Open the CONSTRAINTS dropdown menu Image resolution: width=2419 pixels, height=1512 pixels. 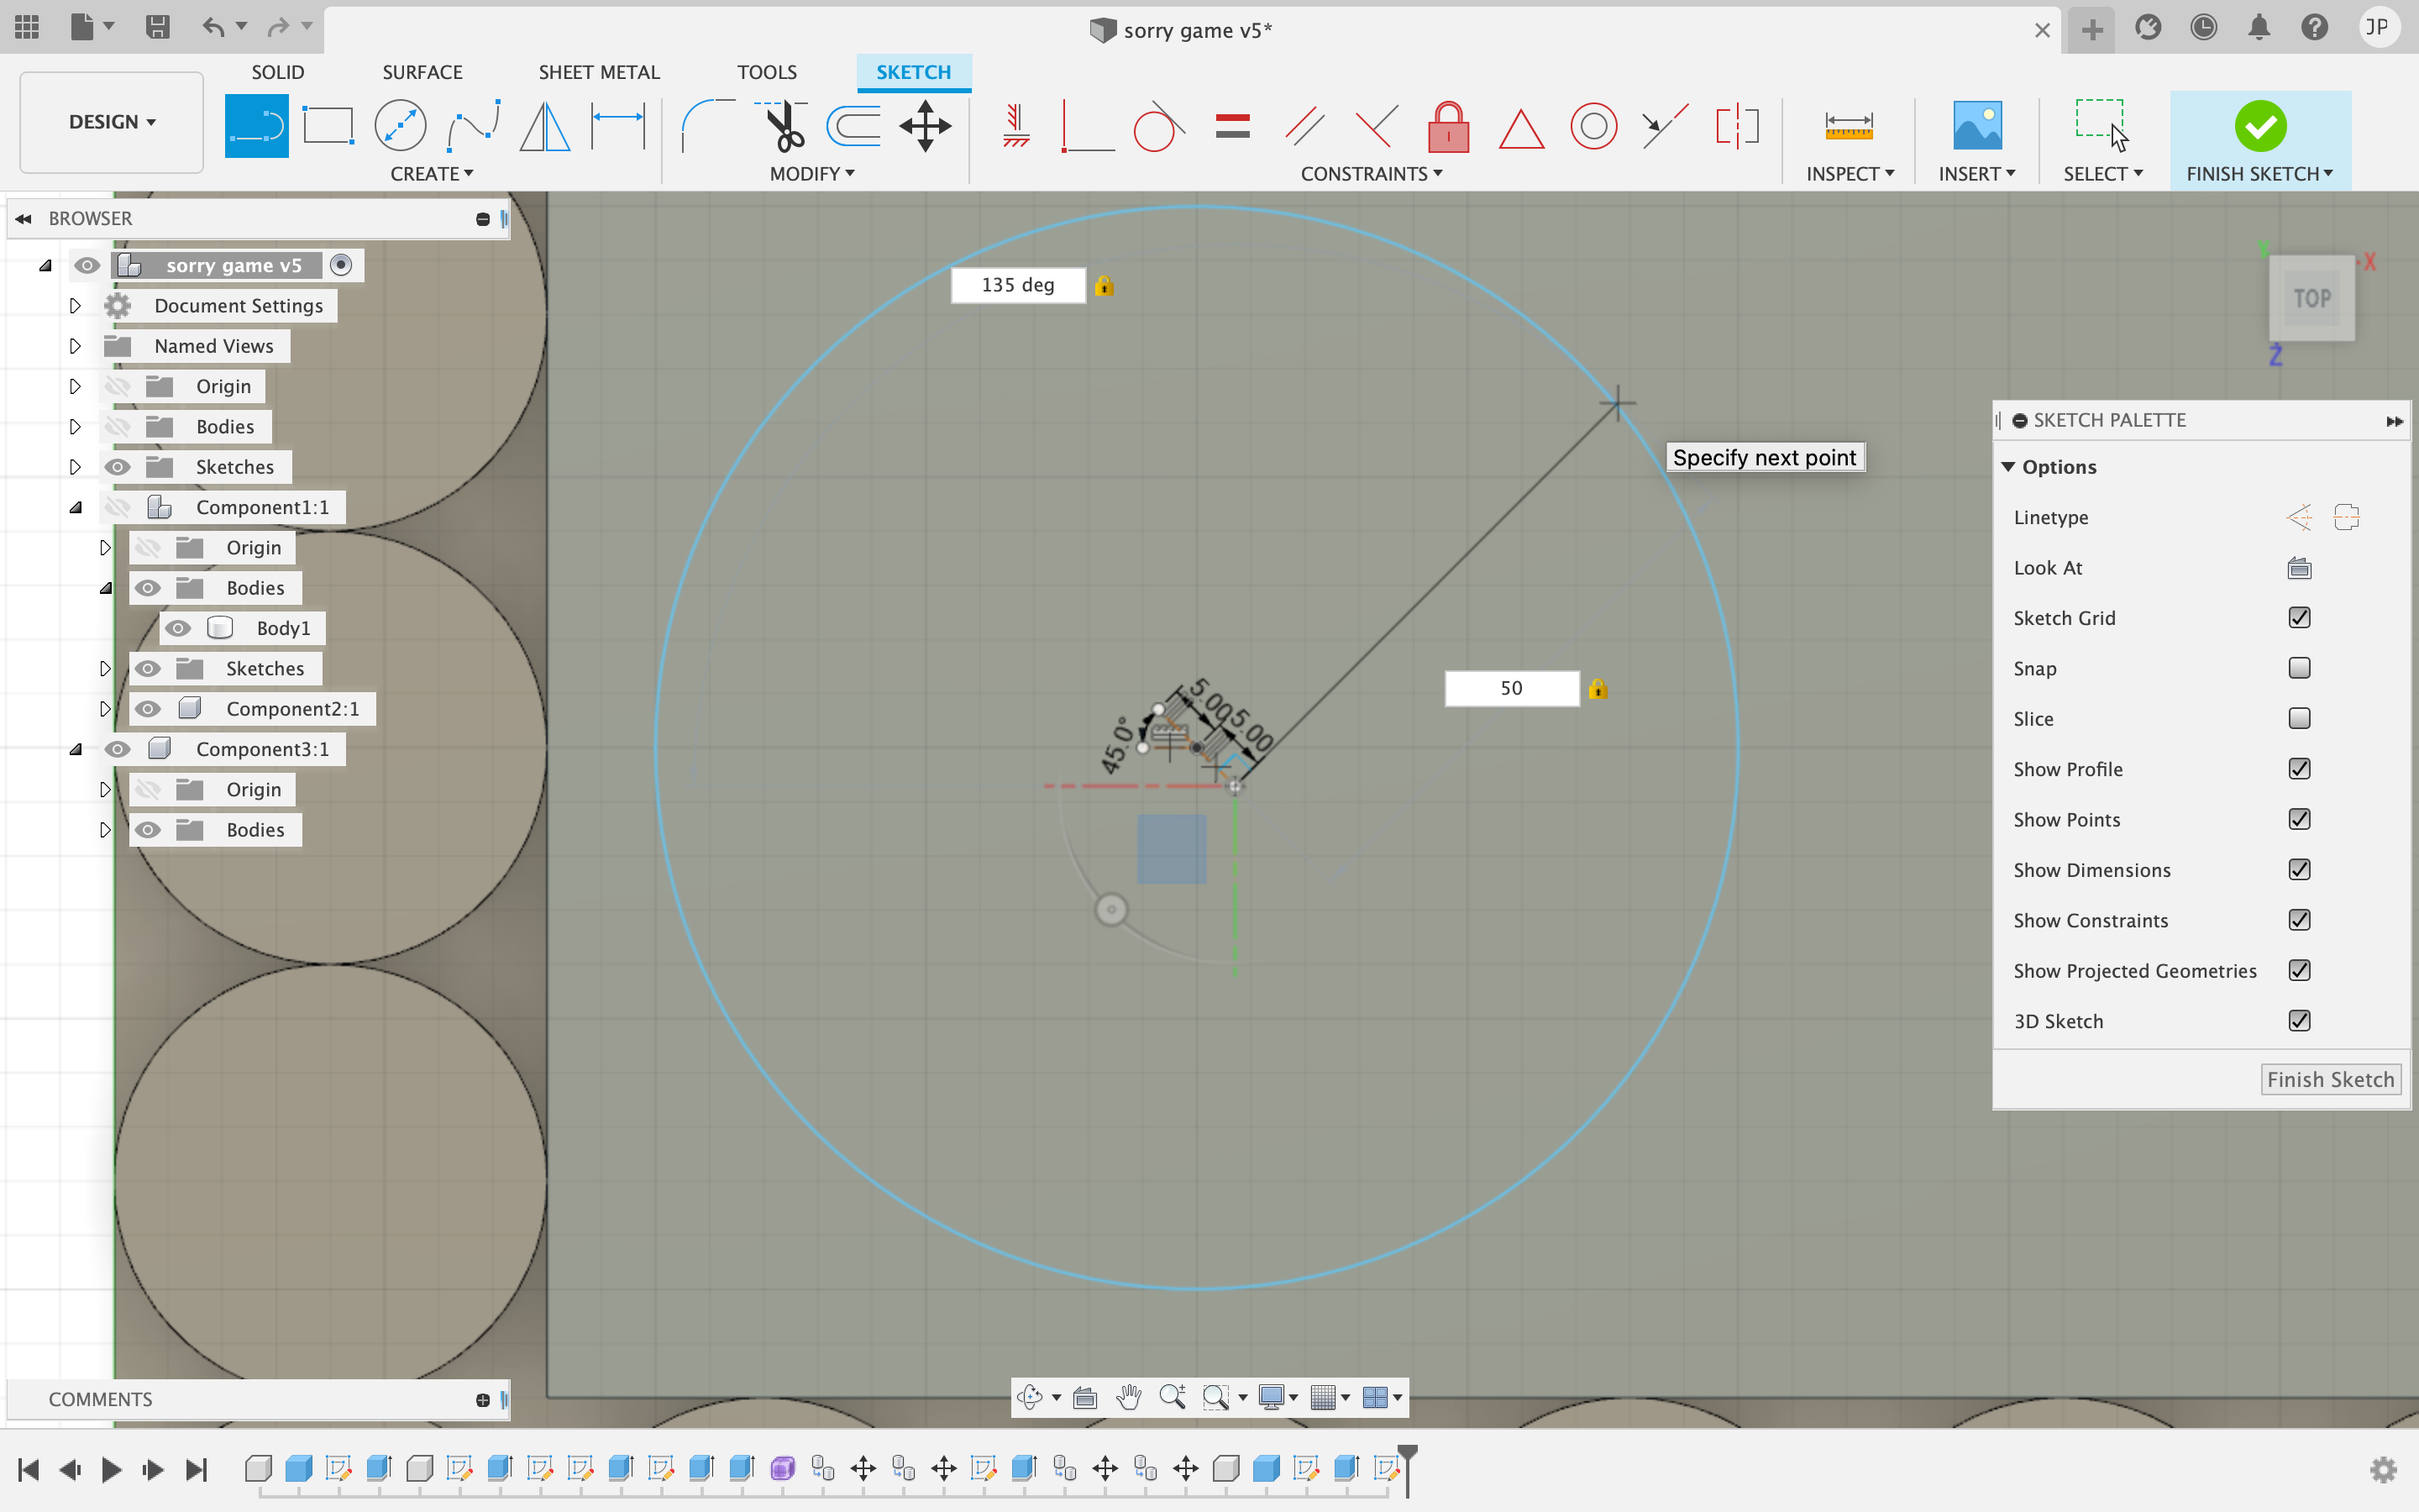tap(1372, 174)
